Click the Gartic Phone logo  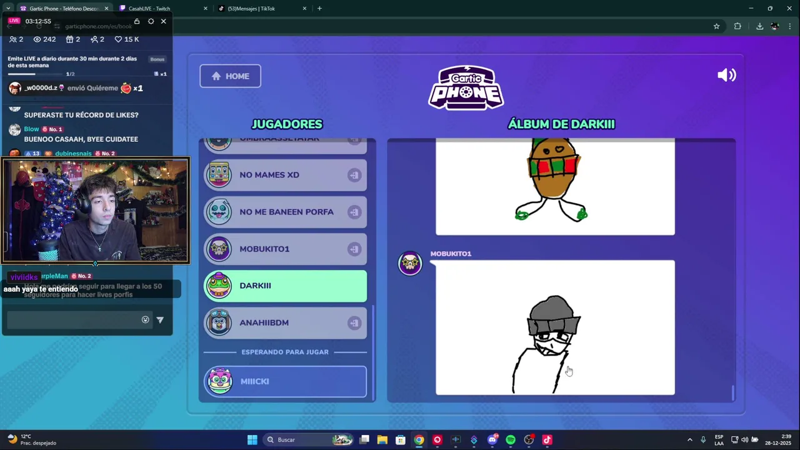tap(466, 87)
